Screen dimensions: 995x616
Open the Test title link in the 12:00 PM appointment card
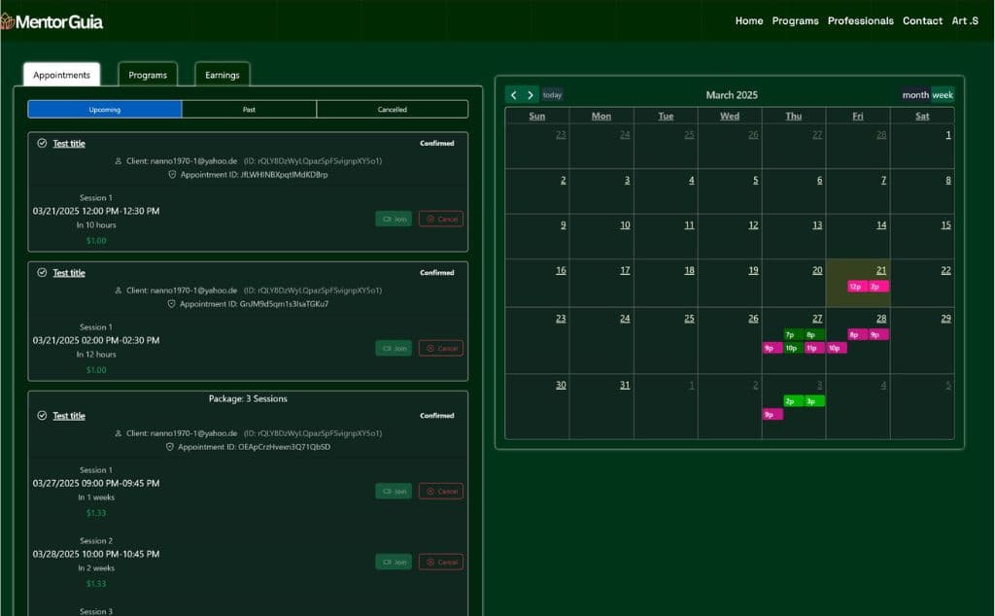pyautogui.click(x=69, y=144)
